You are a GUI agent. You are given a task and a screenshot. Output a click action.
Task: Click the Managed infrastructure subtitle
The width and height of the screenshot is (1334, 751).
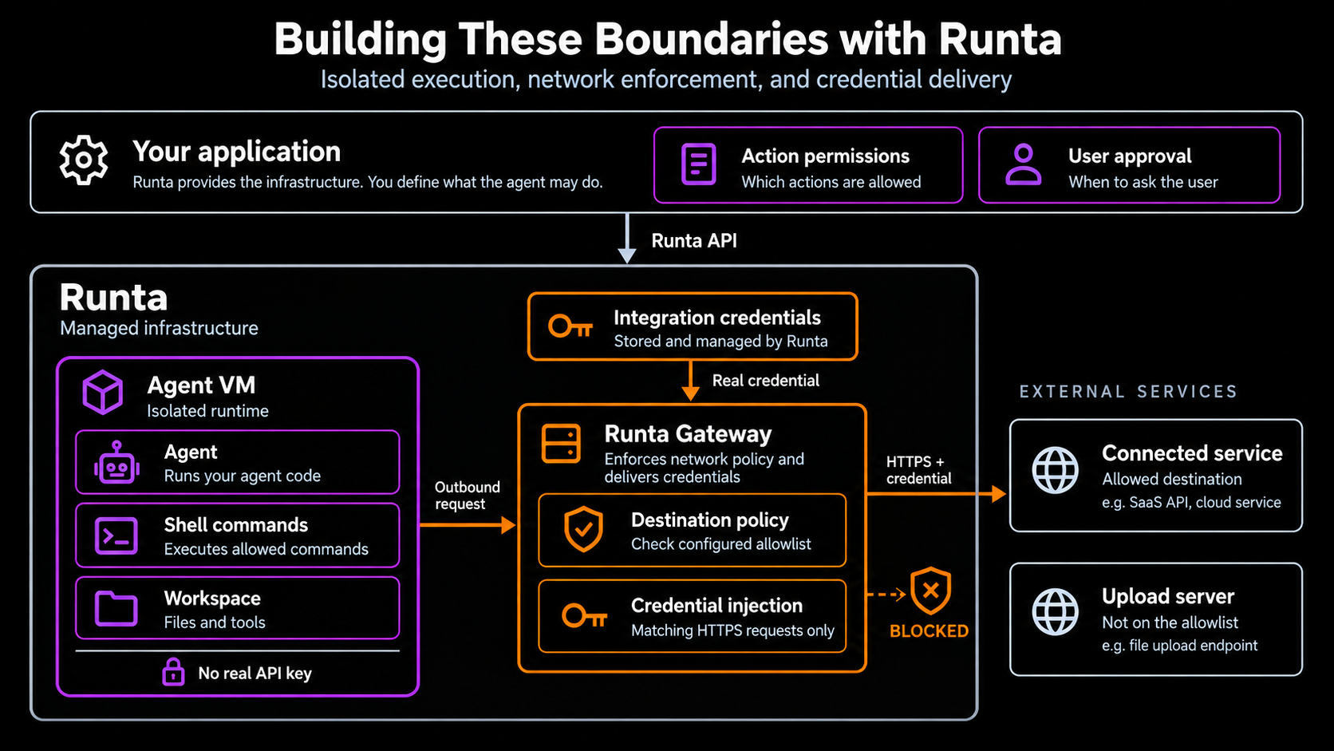159,328
